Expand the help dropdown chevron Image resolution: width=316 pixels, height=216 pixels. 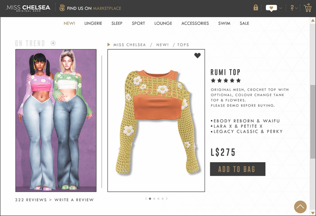pos(297,8)
